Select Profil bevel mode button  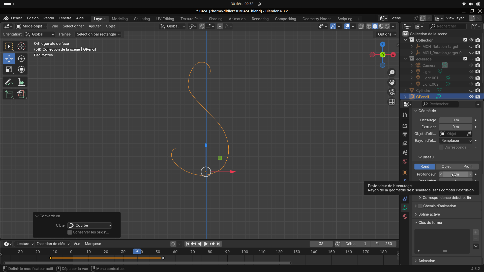pos(468,166)
